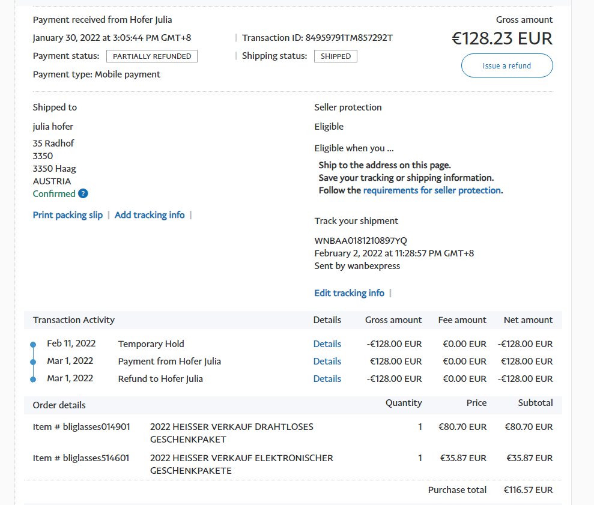
Task: Click the help icon next to Confirmed
Action: point(83,193)
